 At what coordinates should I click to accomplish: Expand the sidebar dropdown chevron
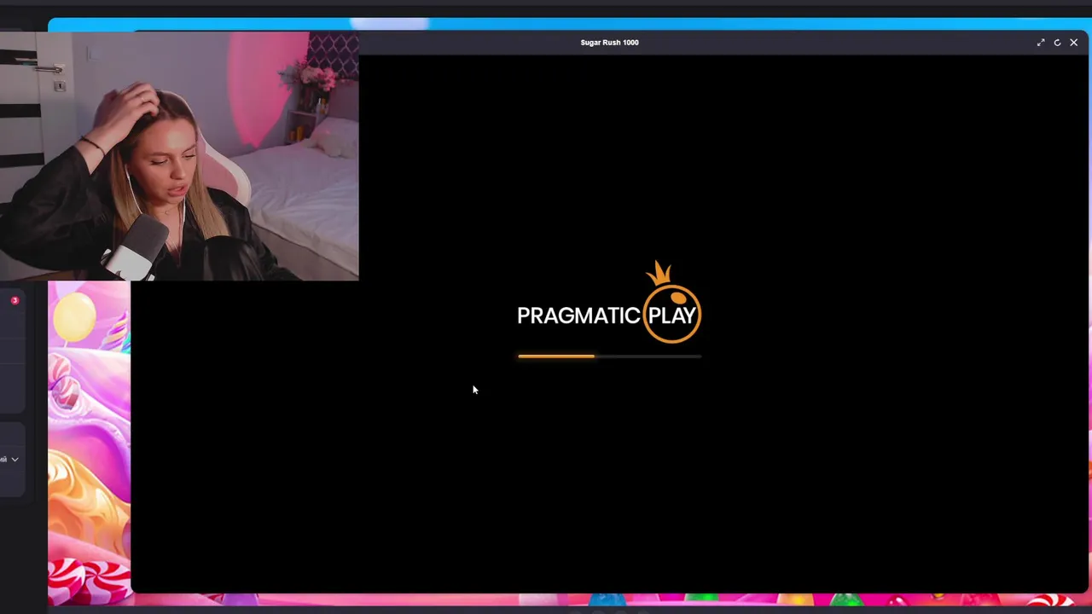[15, 460]
